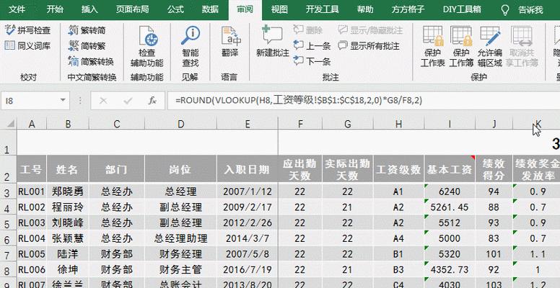Open 简繁转换 conversion dialog
The image size is (560, 288).
point(91,61)
